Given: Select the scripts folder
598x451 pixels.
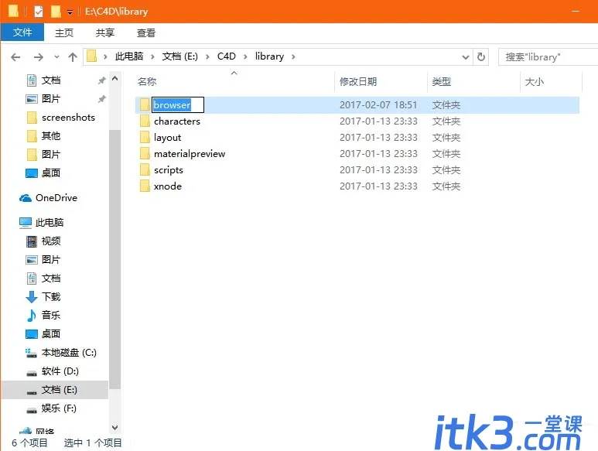Looking at the screenshot, I should point(169,170).
